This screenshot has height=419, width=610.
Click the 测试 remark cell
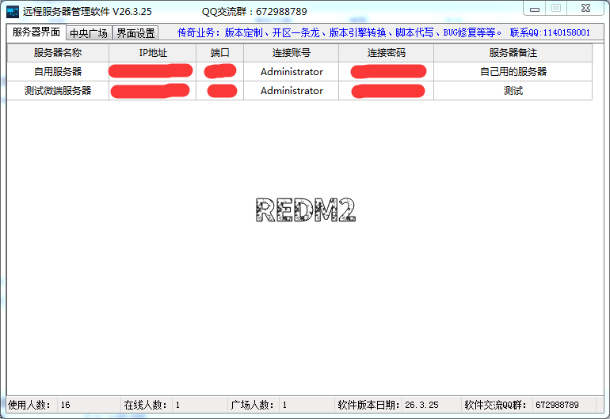(513, 91)
